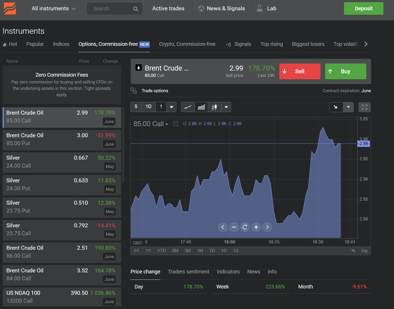394x309 pixels.
Task: Expand the chart type dropdown arrow
Action: click(x=226, y=107)
